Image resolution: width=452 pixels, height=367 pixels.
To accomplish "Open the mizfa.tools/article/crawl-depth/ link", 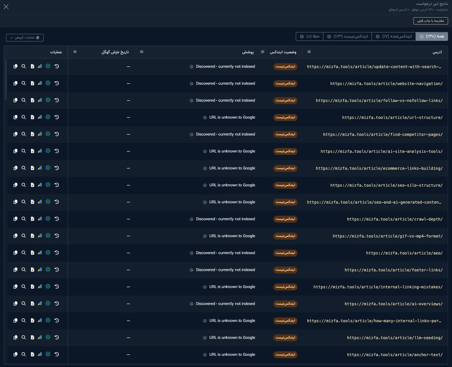I will 395,219.
